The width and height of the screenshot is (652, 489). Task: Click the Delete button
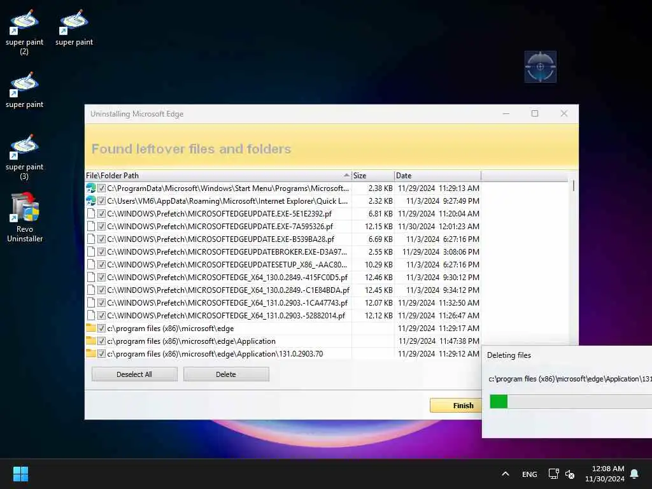click(226, 374)
